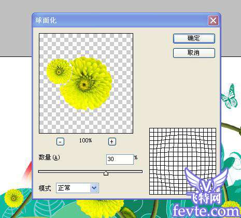This screenshot has height=218, width=241.
Task: Confirm the filter with 确定 button
Action: coord(194,38)
